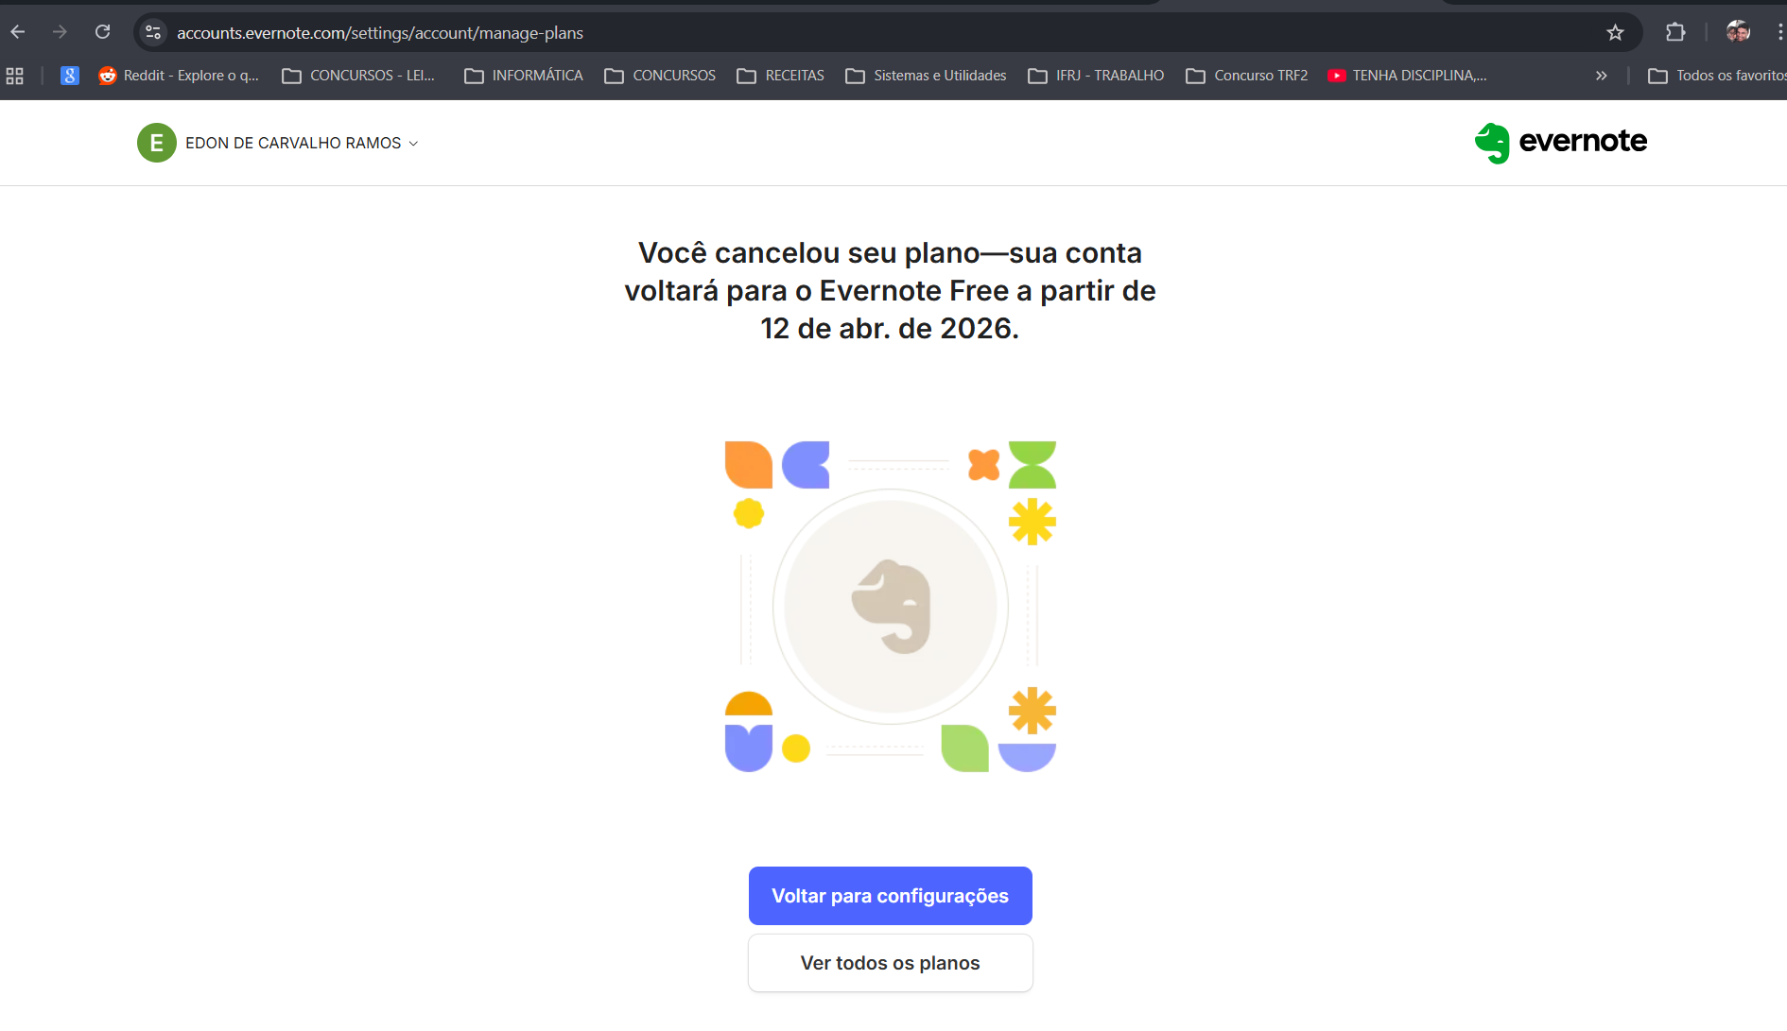The width and height of the screenshot is (1787, 1031).
Task: Open the TENHA DISCIPLINA YouTube bookmark
Action: [1407, 76]
